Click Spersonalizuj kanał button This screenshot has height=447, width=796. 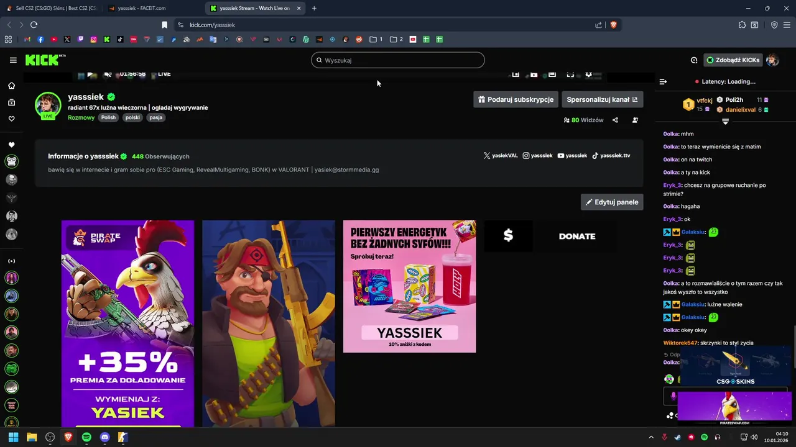coord(602,99)
